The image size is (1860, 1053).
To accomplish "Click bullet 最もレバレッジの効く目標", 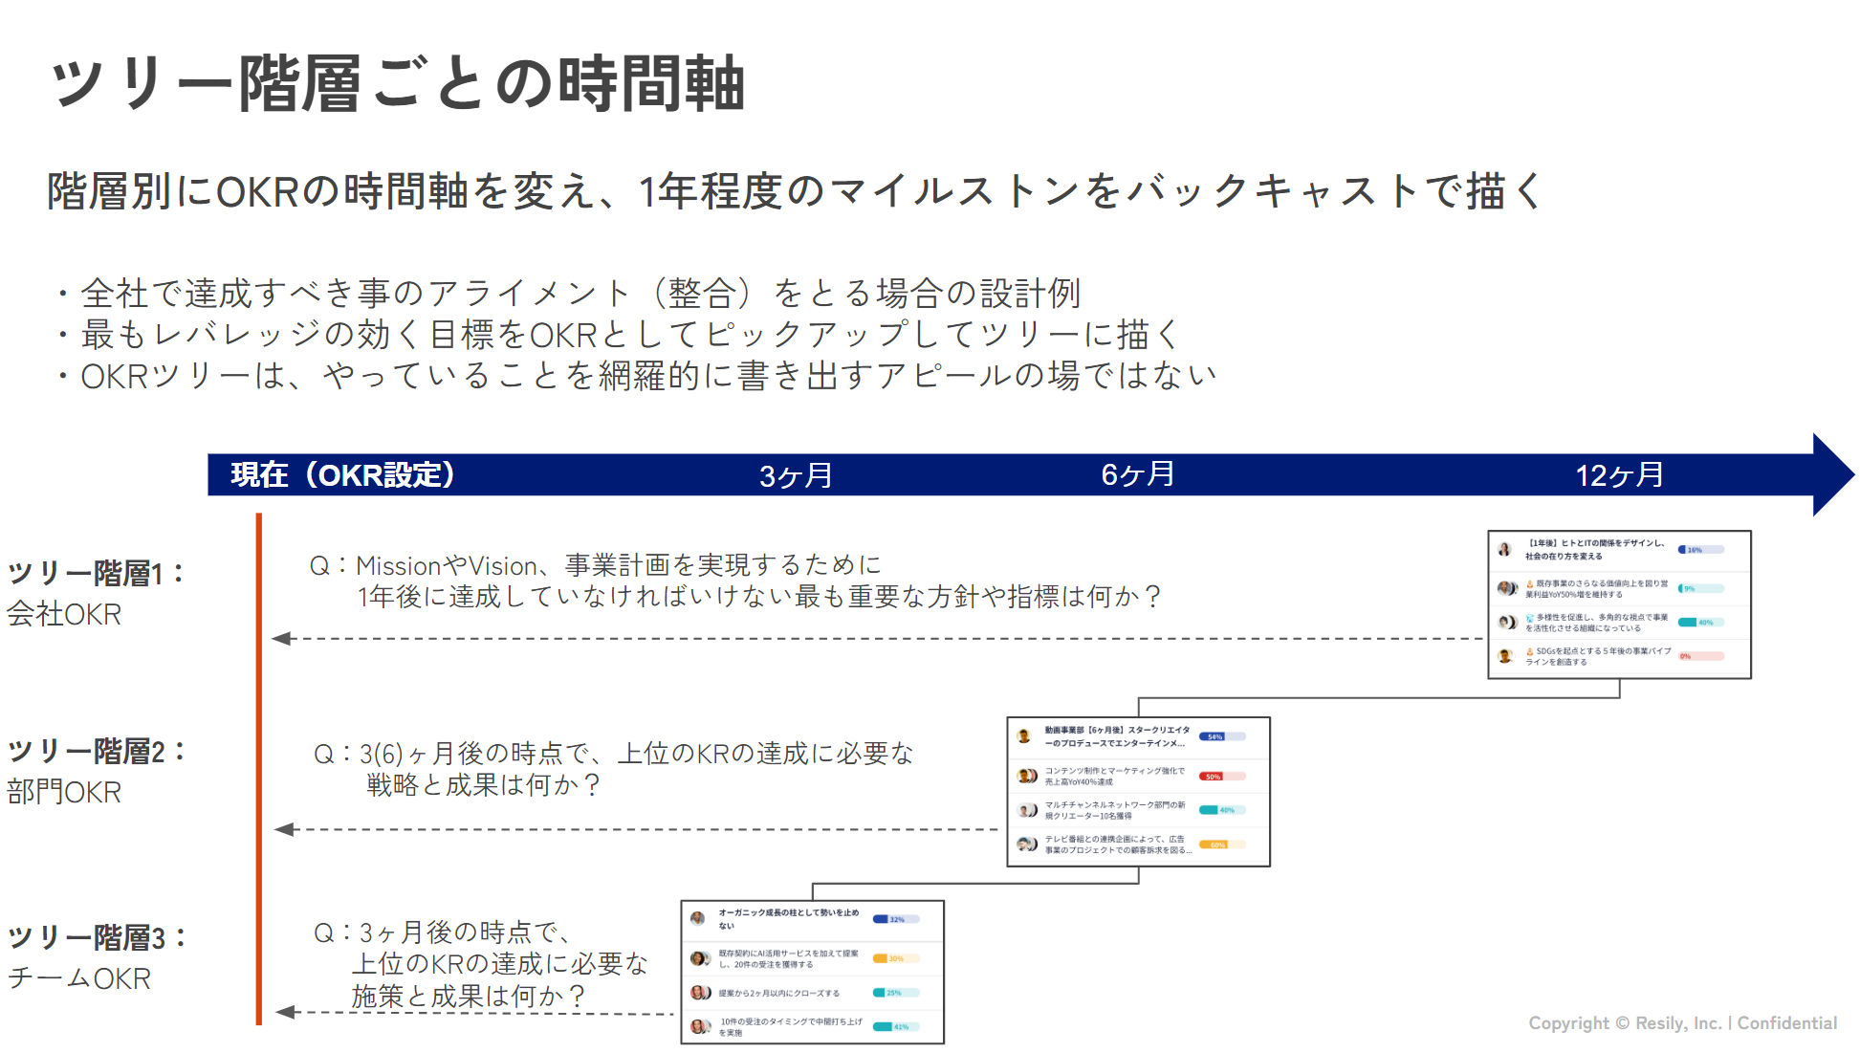I will tap(618, 335).
